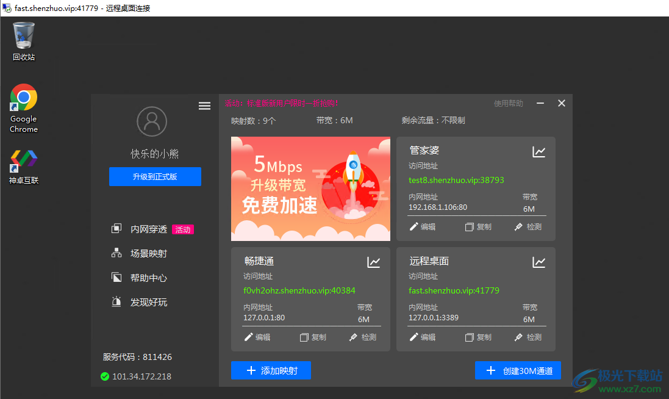Select 发现好玩 in the sidebar
669x399 pixels.
tap(148, 302)
